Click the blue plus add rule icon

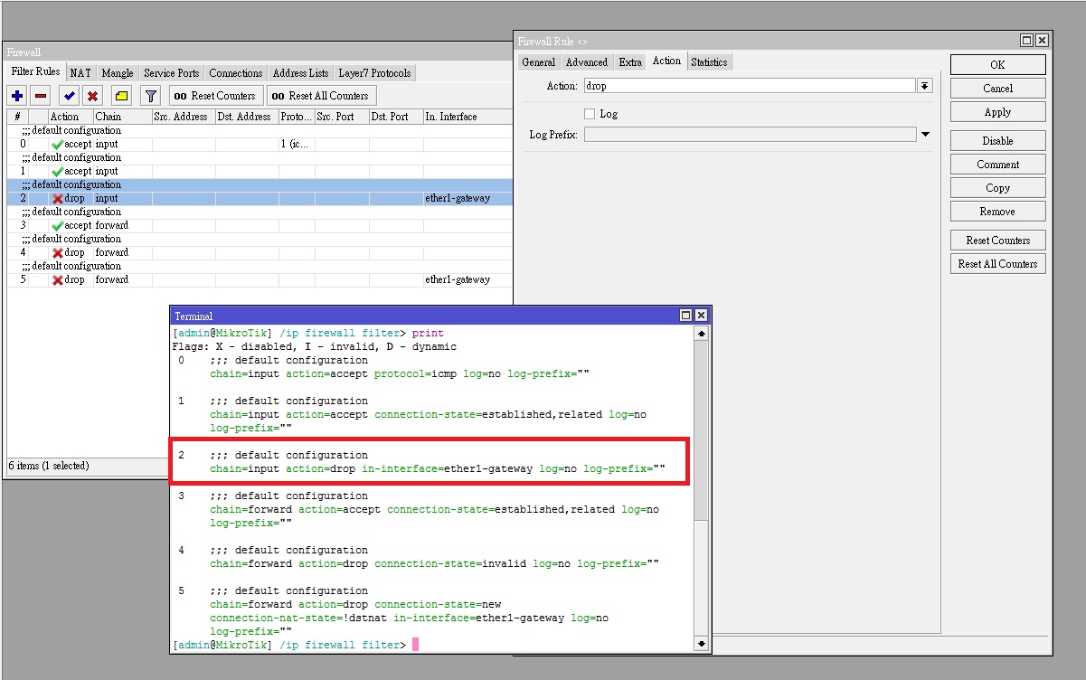click(x=17, y=96)
